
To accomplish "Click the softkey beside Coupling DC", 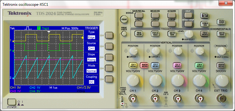I will [109, 79].
